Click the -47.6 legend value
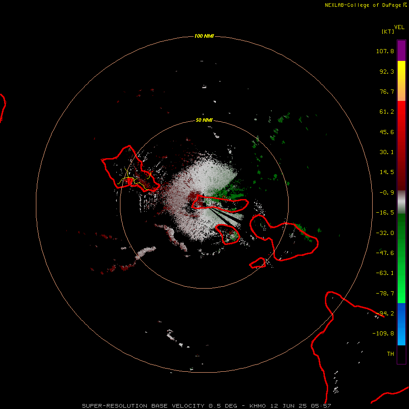The height and width of the screenshot is (409, 409). (385, 253)
